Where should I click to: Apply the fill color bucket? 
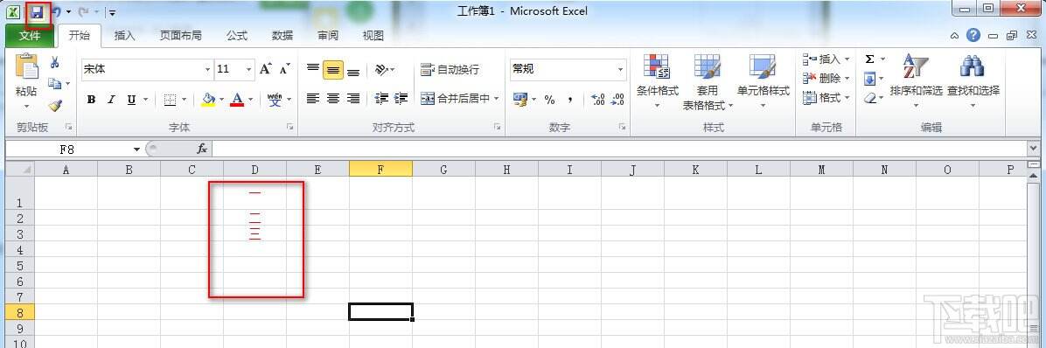pos(208,100)
